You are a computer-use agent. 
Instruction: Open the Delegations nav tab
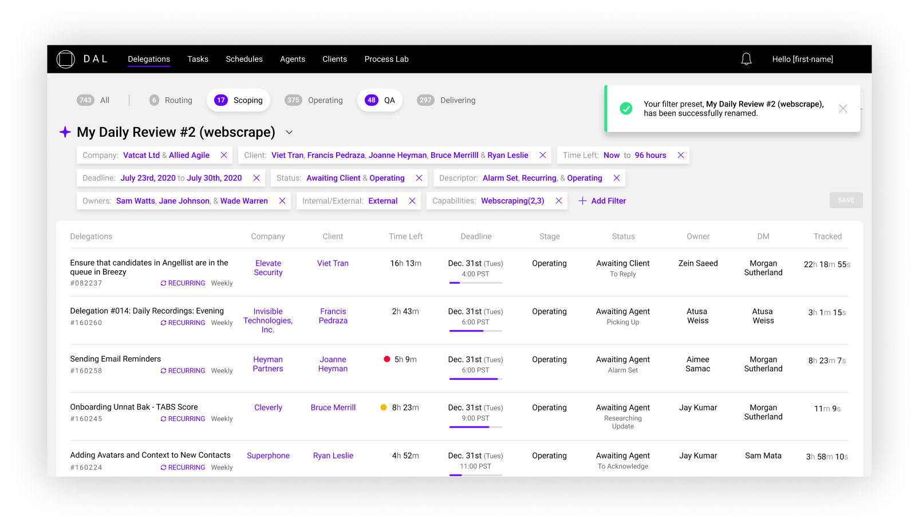point(149,59)
